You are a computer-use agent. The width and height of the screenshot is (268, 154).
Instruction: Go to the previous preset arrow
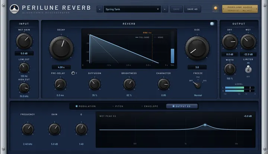99,9
